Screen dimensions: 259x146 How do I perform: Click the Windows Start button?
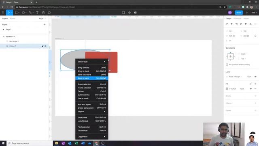click(3, 143)
